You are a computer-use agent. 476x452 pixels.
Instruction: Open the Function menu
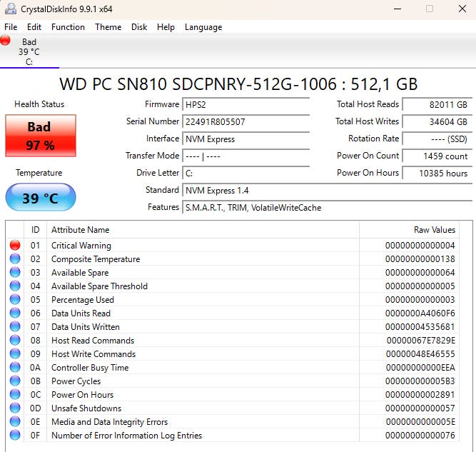click(68, 27)
